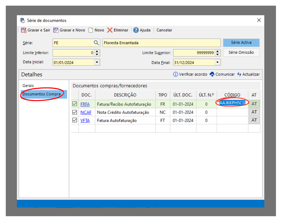Uncheck the FRFA document checkbox
282x222 pixels.
[x=75, y=104]
